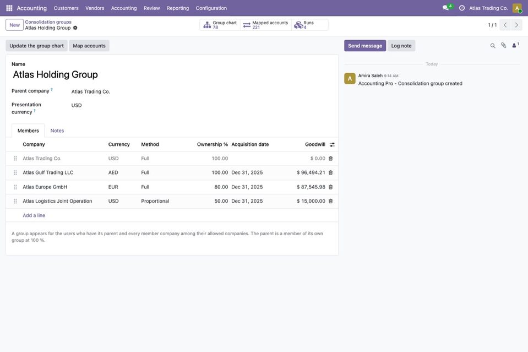Open the Configuration menu
The width and height of the screenshot is (528, 352).
(211, 8)
